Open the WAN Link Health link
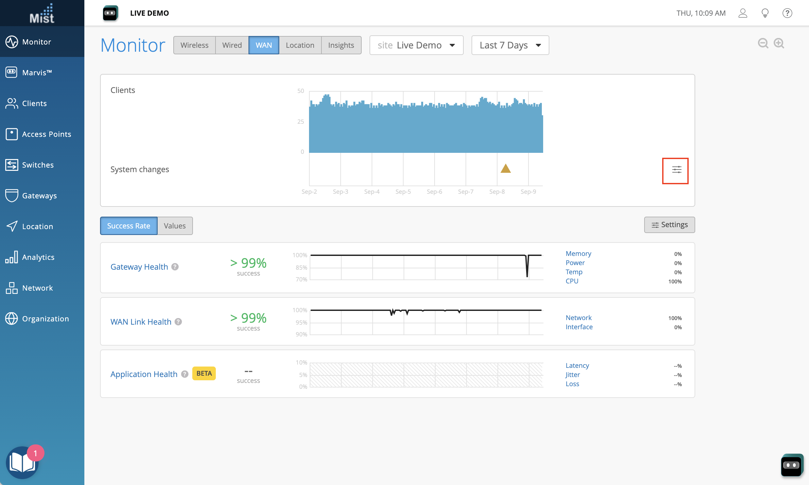The image size is (809, 485). [x=141, y=322]
